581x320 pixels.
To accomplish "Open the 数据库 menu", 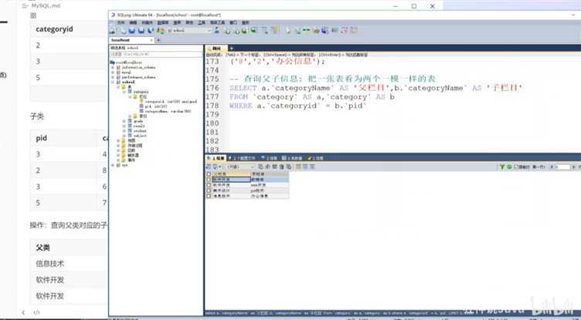I will [163, 22].
